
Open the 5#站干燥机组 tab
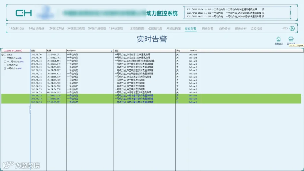tap(97, 28)
